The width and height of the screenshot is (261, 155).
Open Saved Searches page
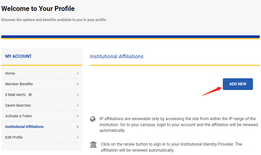click(x=18, y=105)
